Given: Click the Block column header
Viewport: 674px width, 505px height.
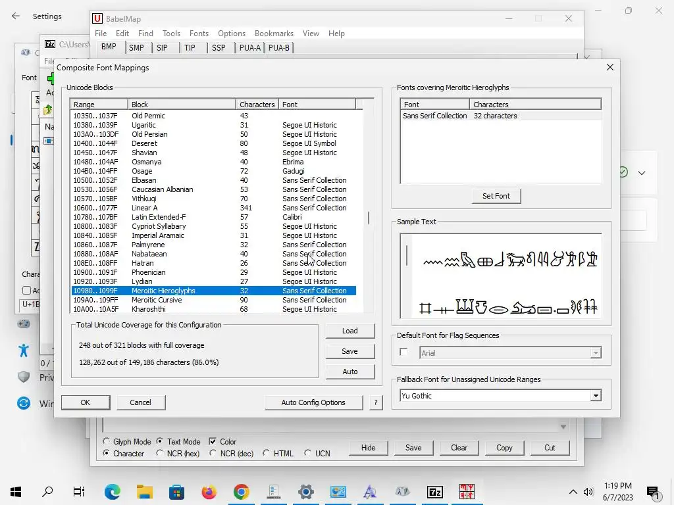Looking at the screenshot, I should (182, 105).
